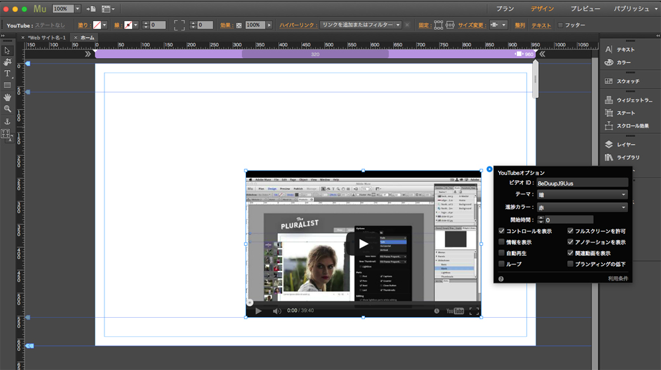Click the help icon in YouTube options
Viewport: 661px width, 370px height.
tap(501, 279)
